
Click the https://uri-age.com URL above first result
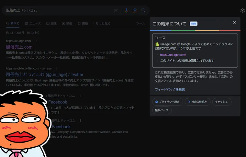click(x=18, y=41)
